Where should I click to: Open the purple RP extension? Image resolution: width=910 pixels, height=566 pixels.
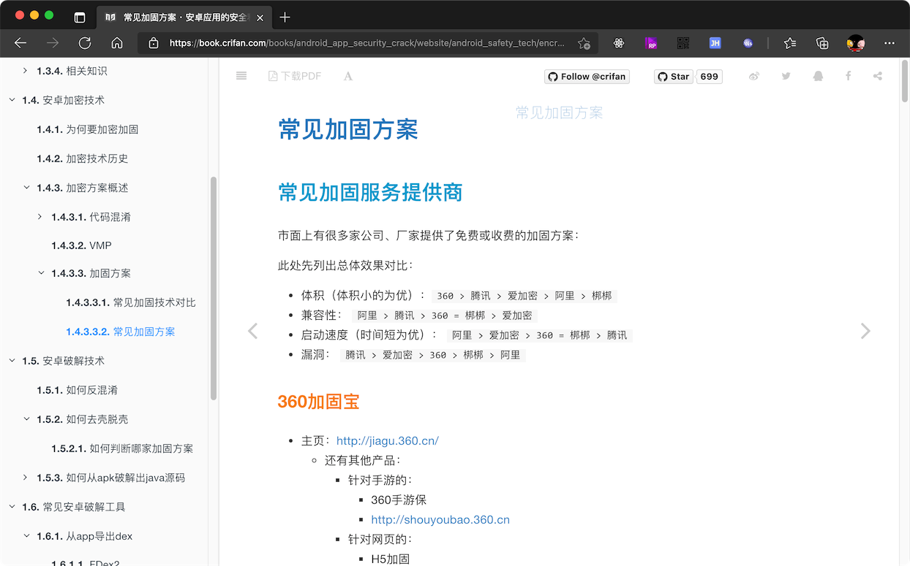click(651, 43)
